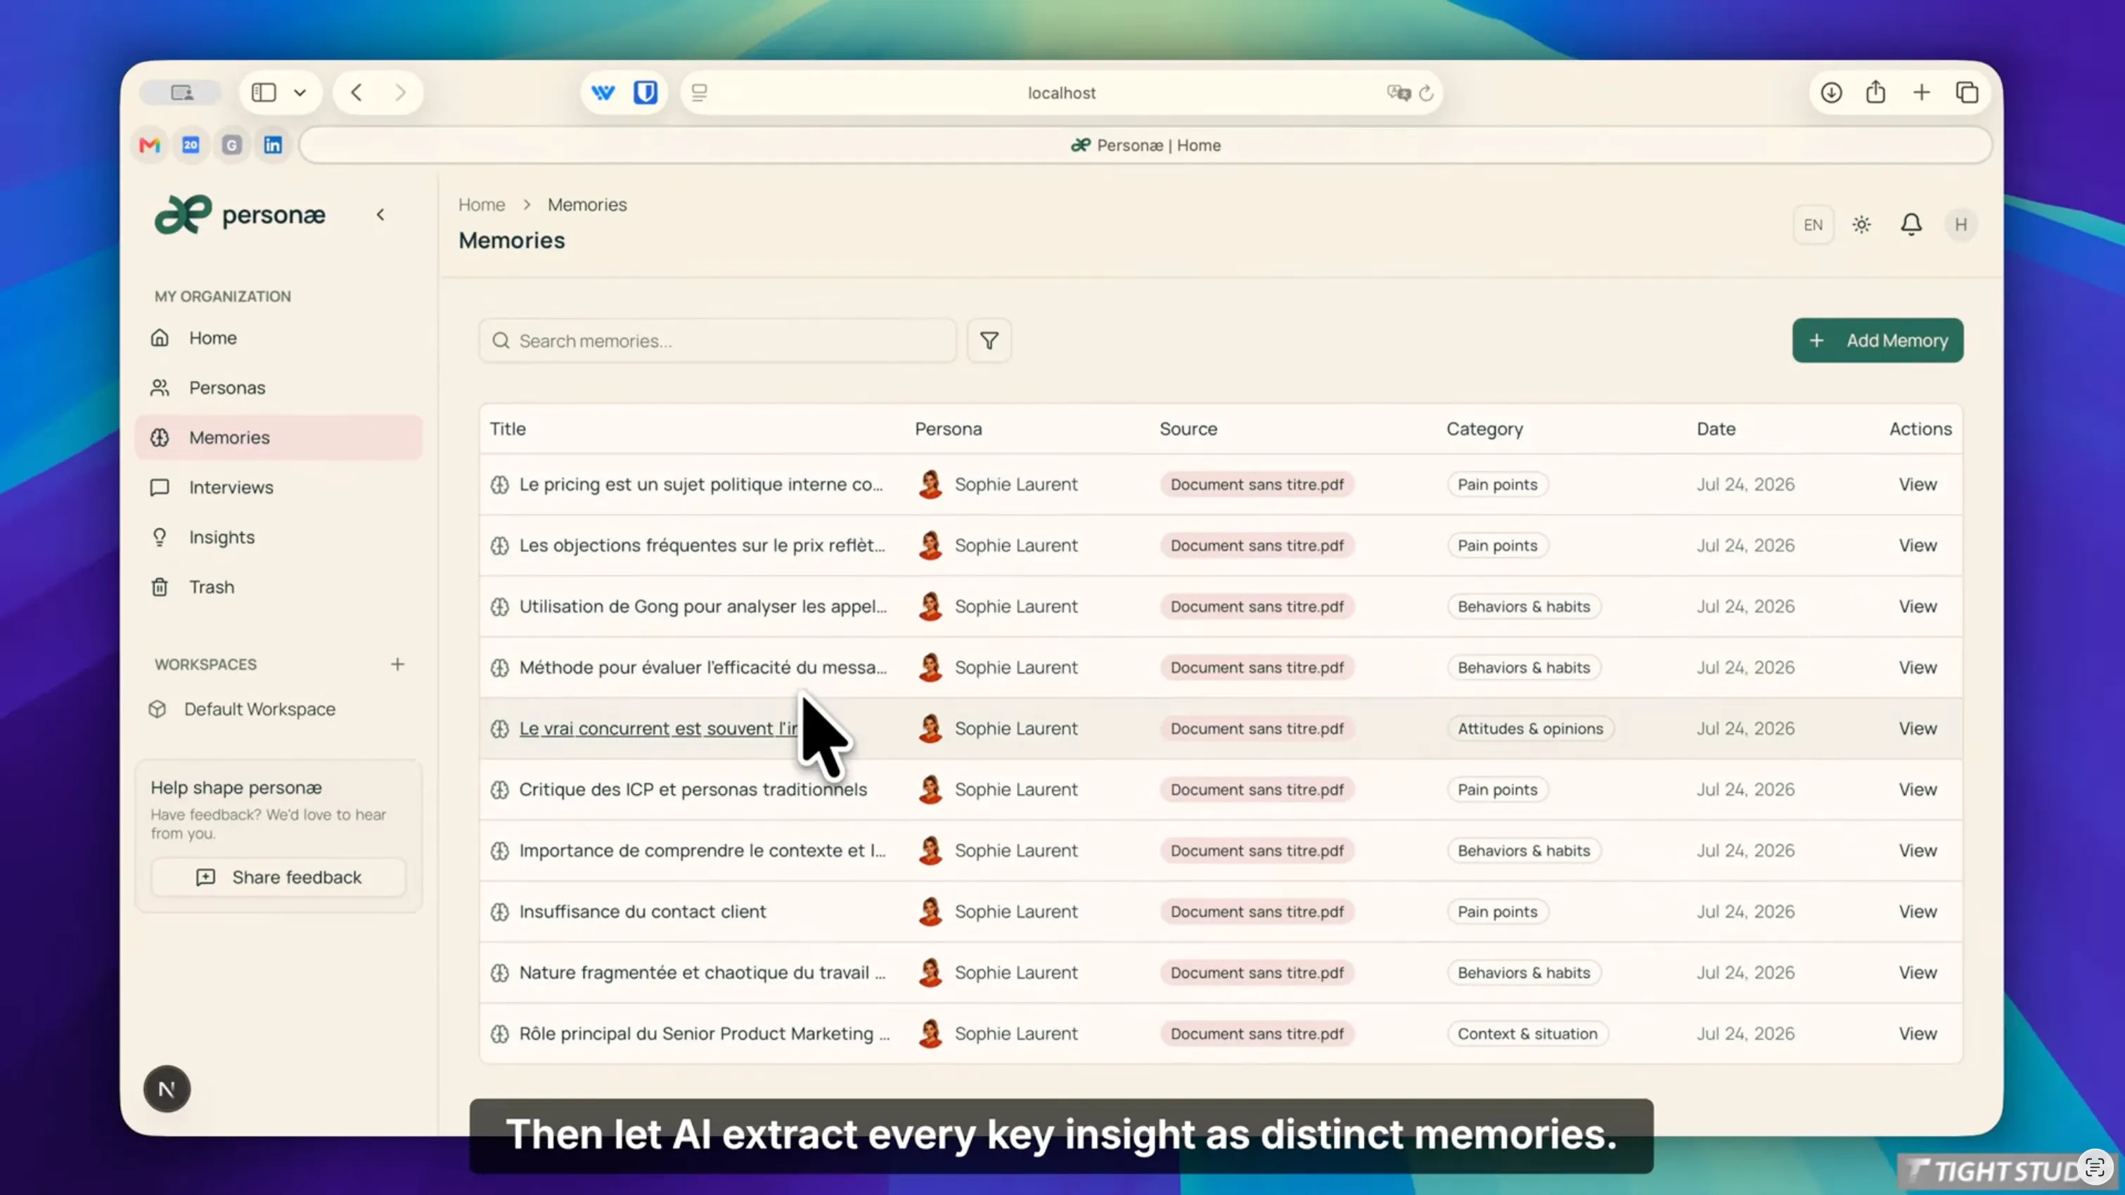Click the Category column header
The image size is (2125, 1195).
(1485, 429)
